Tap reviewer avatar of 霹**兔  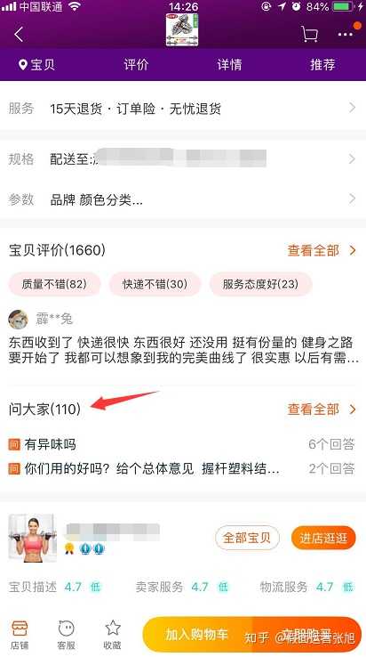click(19, 320)
